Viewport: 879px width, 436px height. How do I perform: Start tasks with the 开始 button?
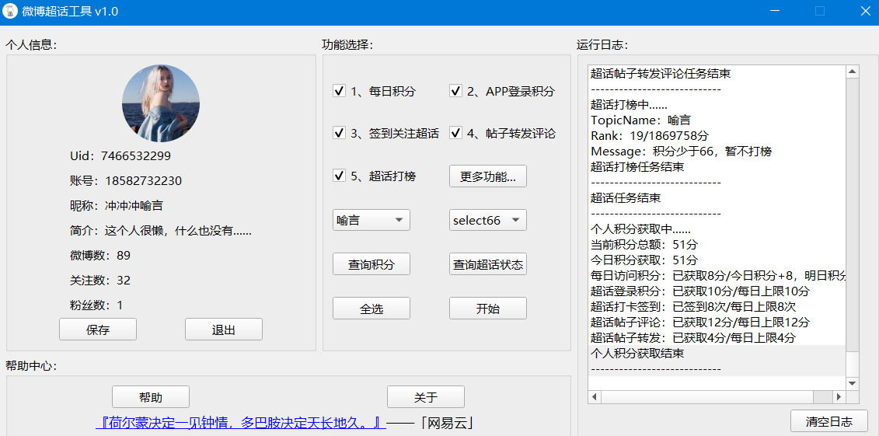(488, 309)
